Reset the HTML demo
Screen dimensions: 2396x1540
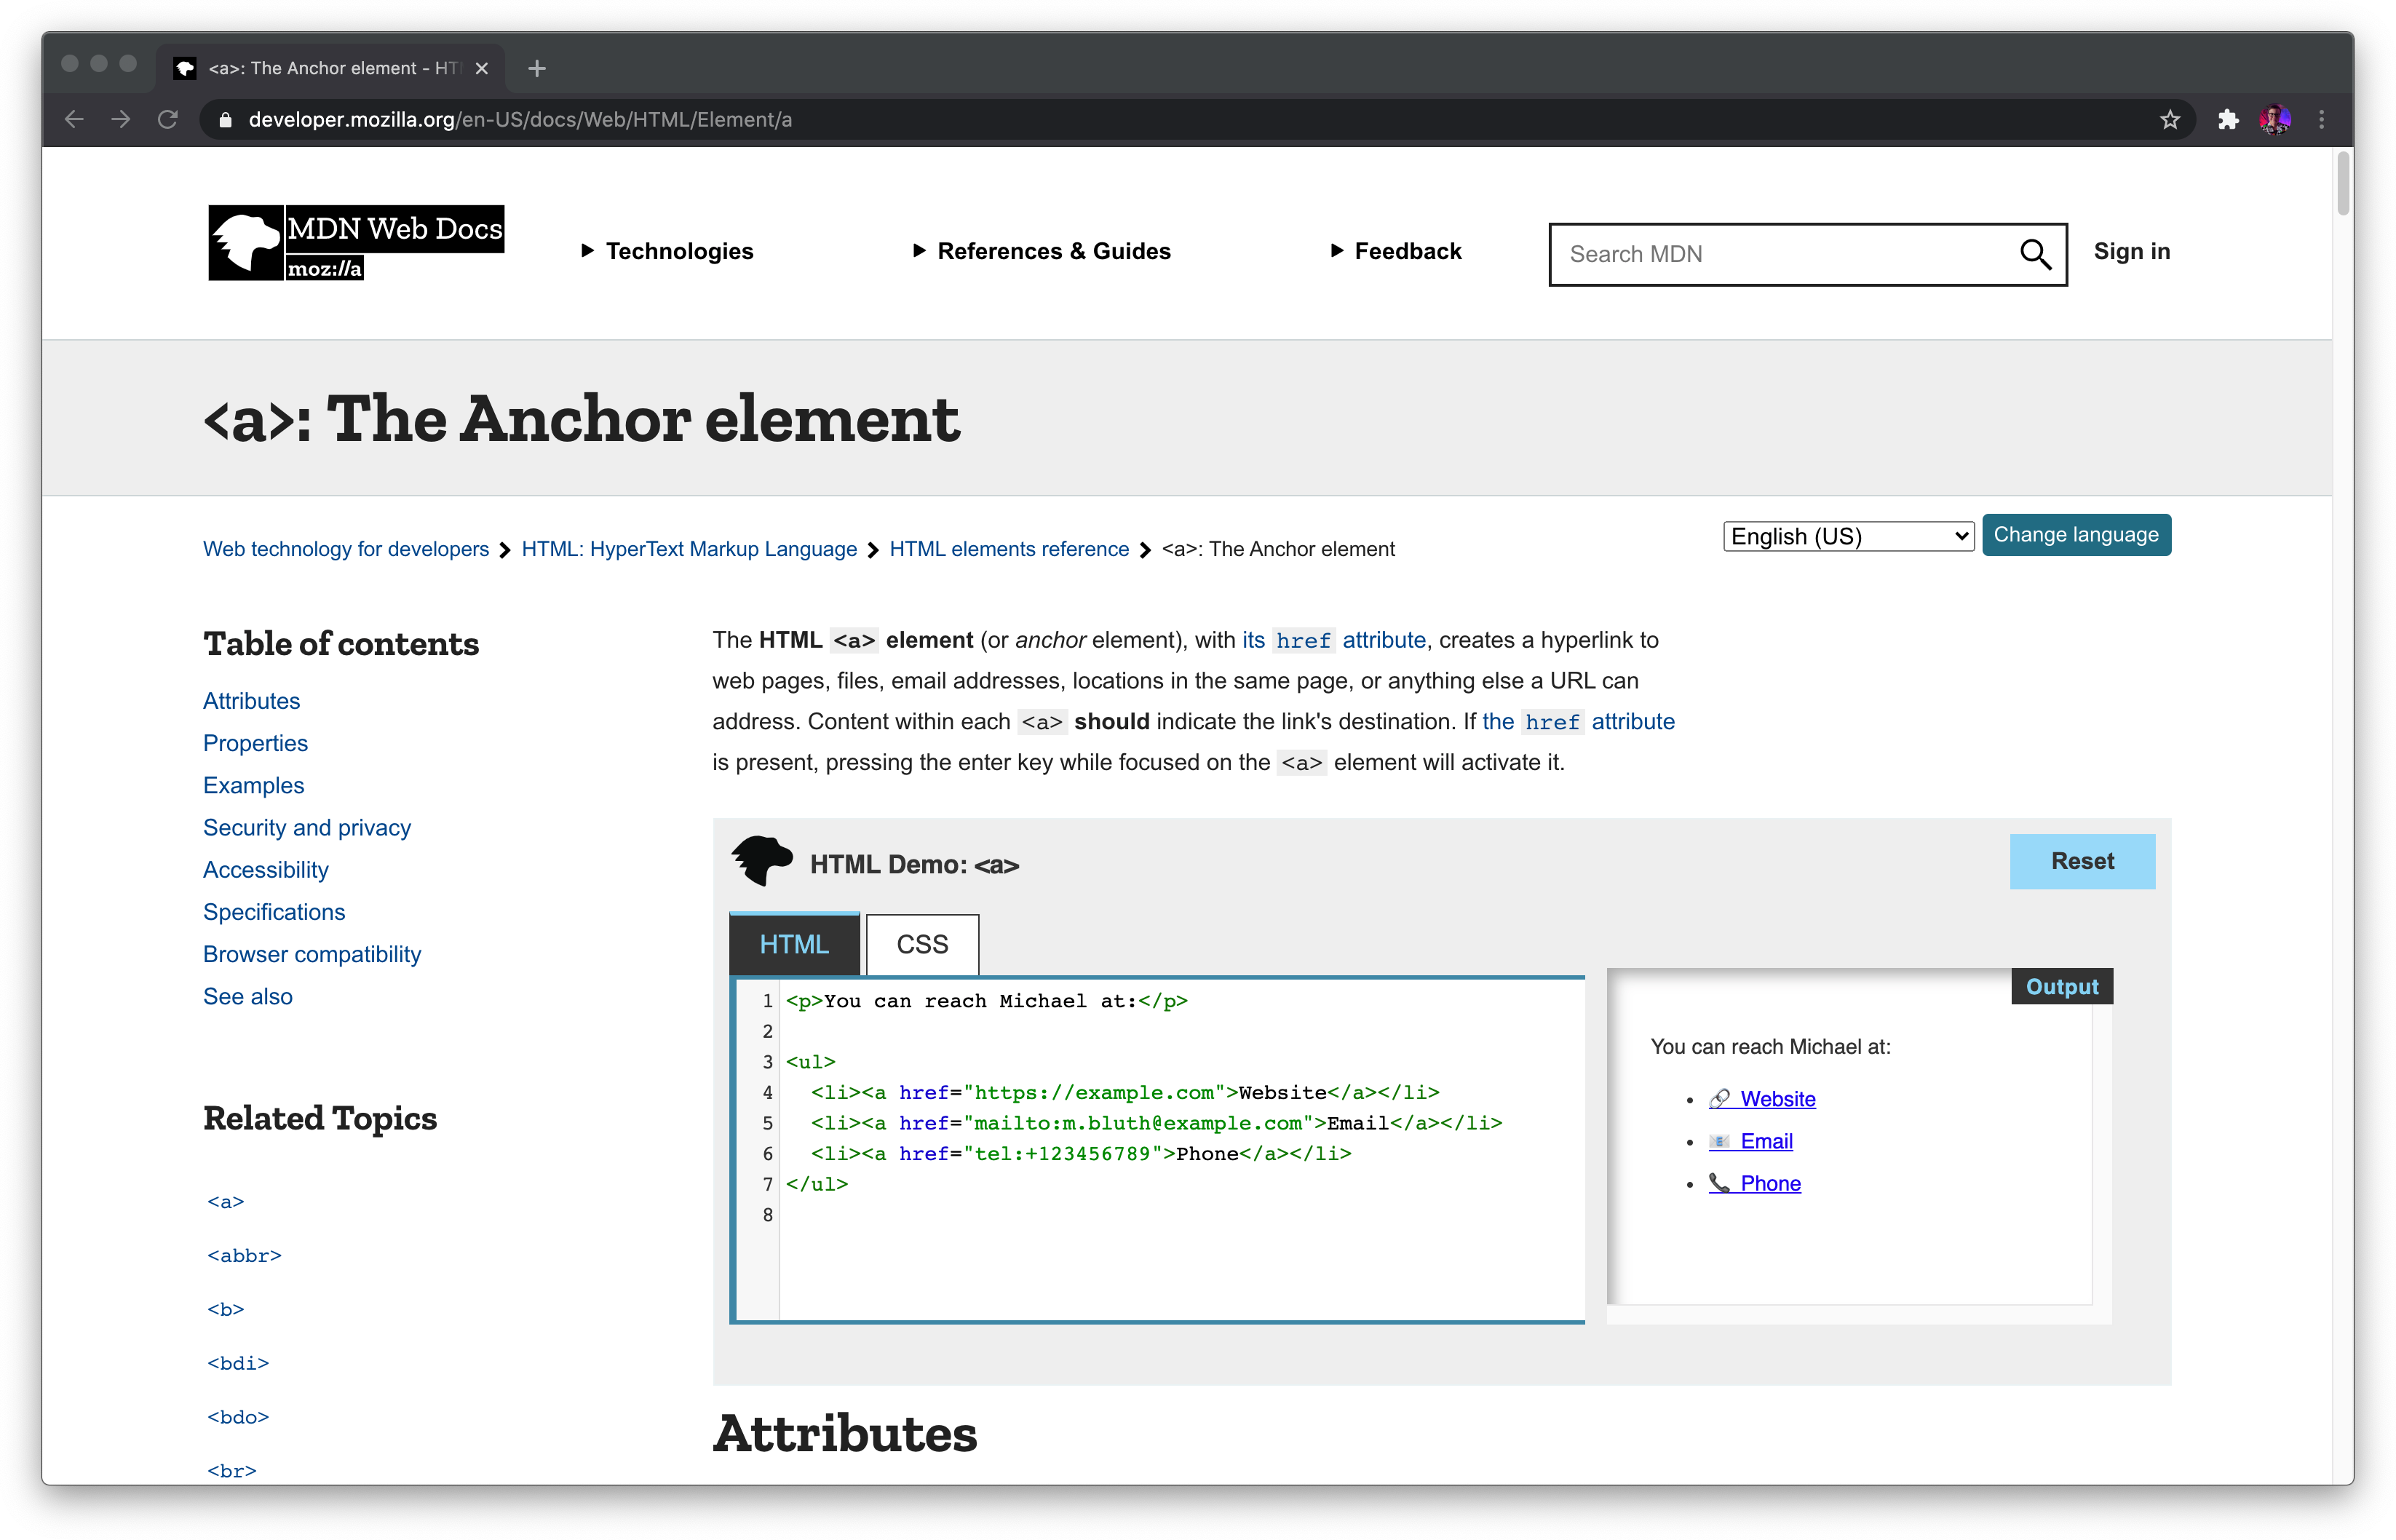(x=2082, y=861)
